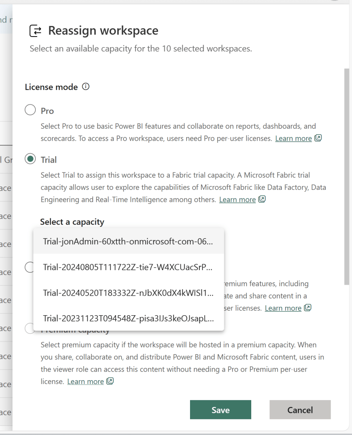The image size is (352, 435).
Task: Choose Trial-20240805T111722Z capacity from list
Action: [x=128, y=267]
